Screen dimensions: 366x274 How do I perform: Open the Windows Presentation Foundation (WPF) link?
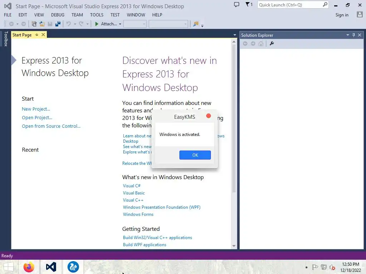pyautogui.click(x=162, y=207)
